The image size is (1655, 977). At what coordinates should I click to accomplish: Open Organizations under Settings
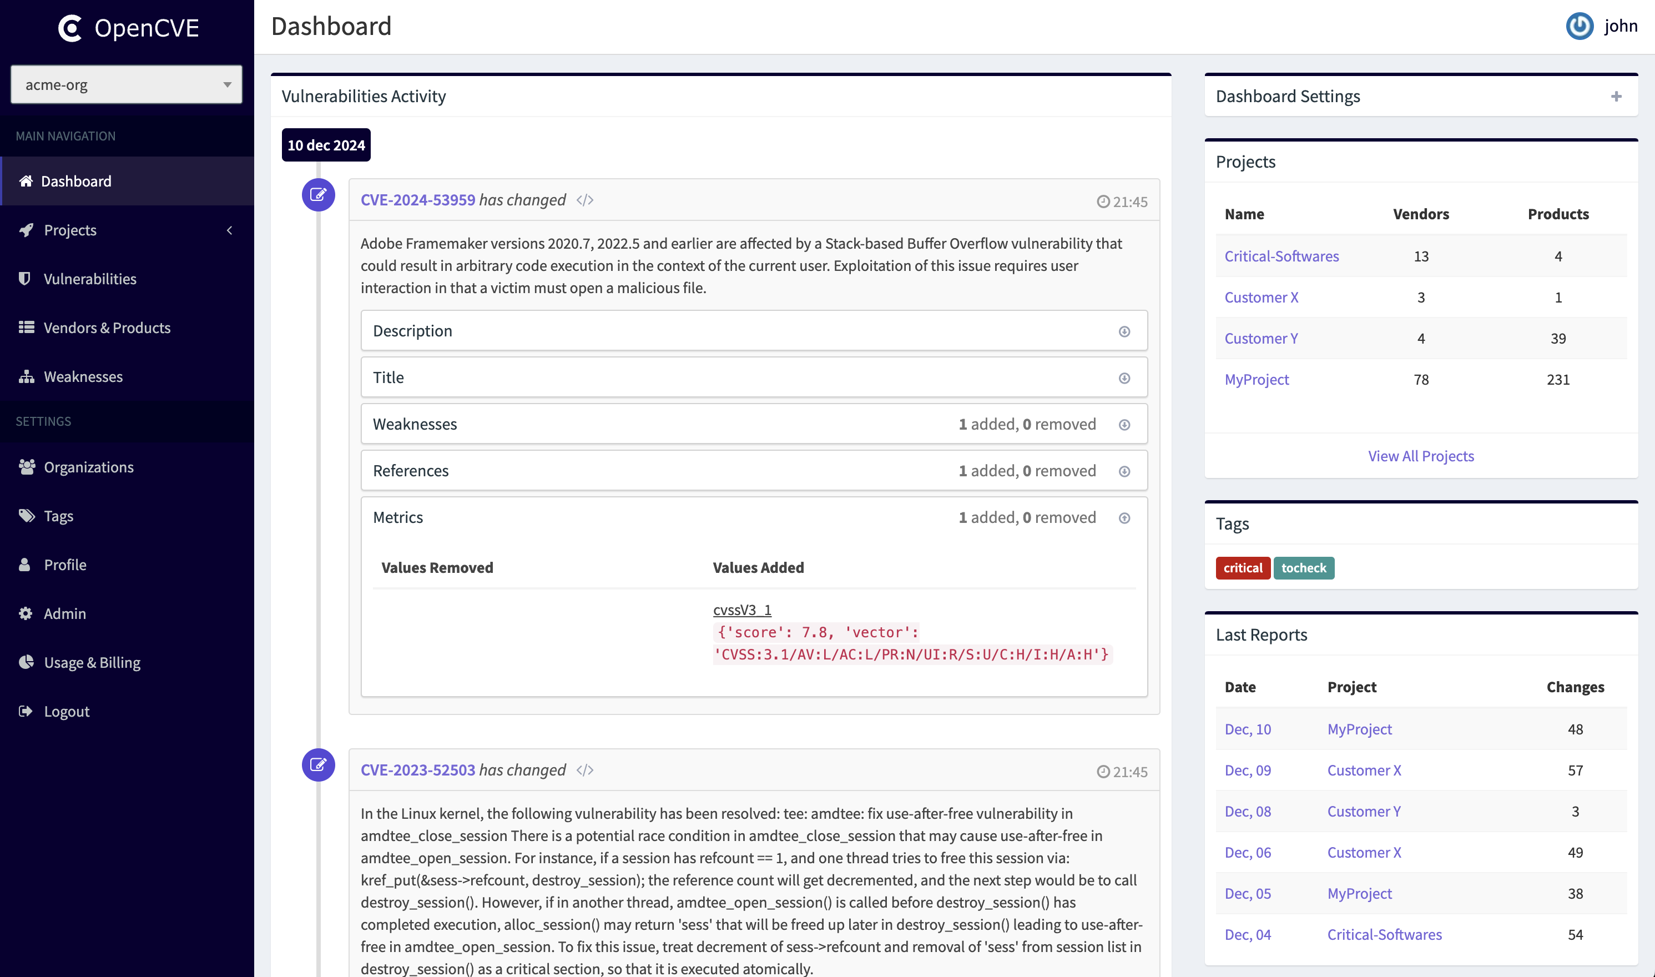[x=88, y=467]
